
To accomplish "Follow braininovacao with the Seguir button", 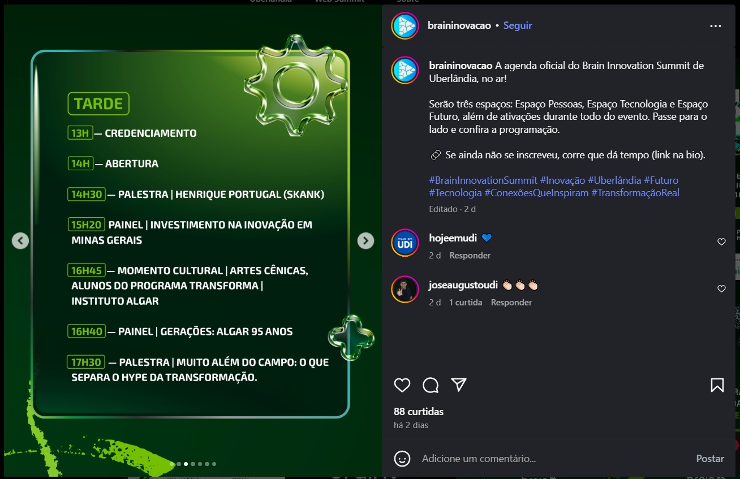I will coord(518,25).
